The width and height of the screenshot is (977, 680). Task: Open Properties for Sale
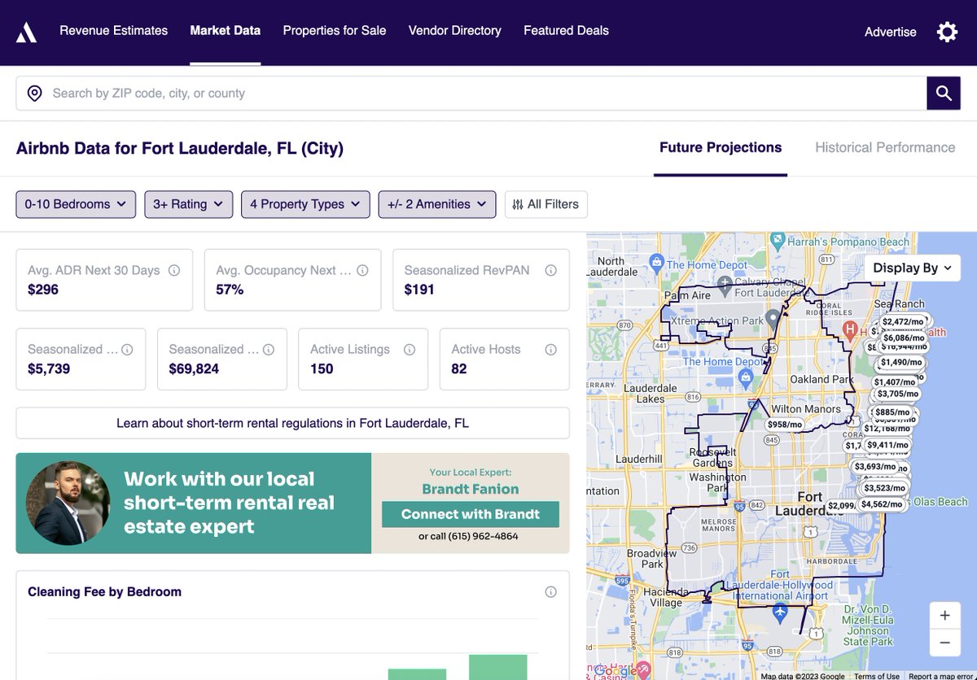(x=335, y=31)
